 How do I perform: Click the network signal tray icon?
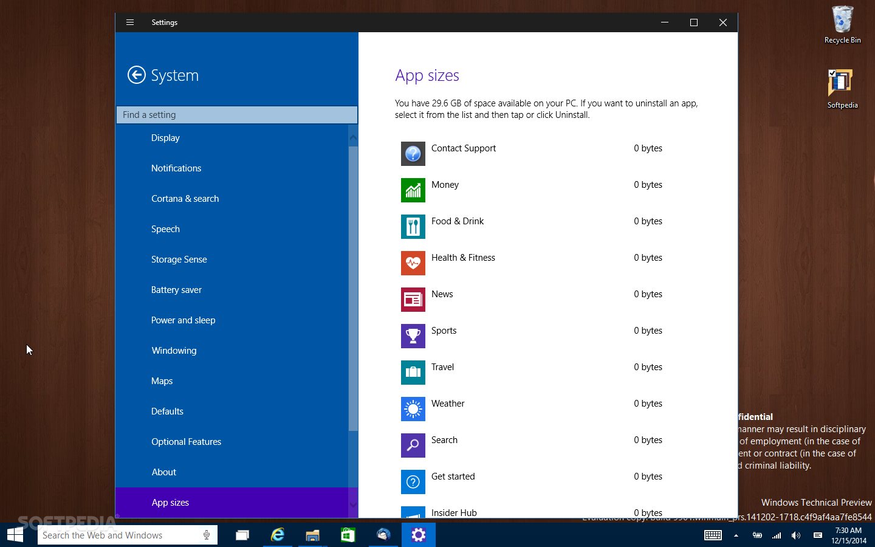point(777,535)
